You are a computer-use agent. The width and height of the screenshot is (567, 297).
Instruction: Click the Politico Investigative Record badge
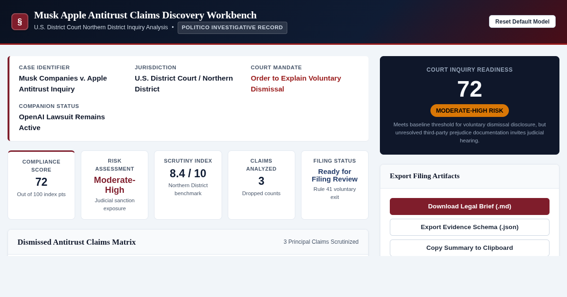coord(232,28)
